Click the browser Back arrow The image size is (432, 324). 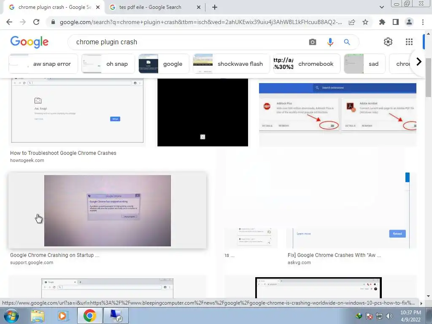[x=9, y=22]
